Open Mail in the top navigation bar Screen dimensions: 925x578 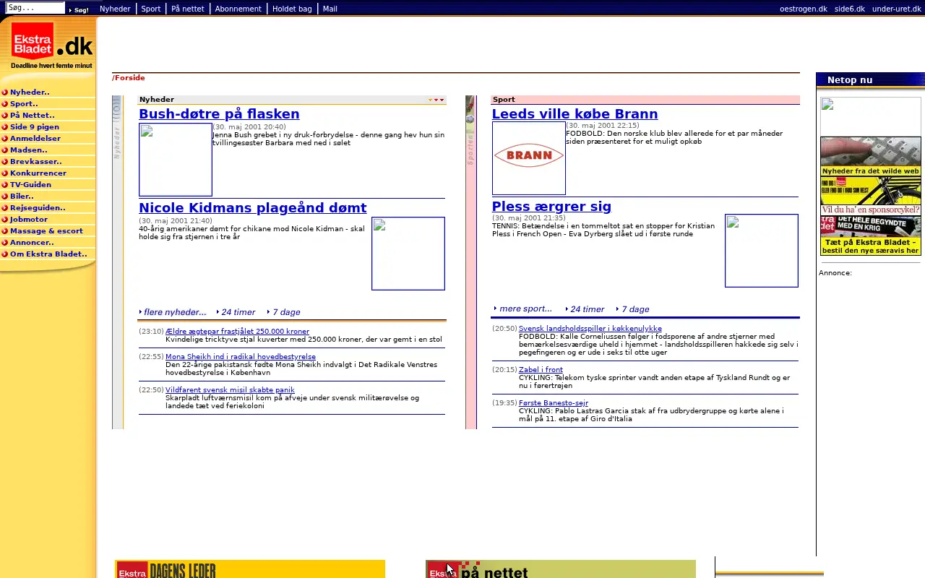pos(330,9)
